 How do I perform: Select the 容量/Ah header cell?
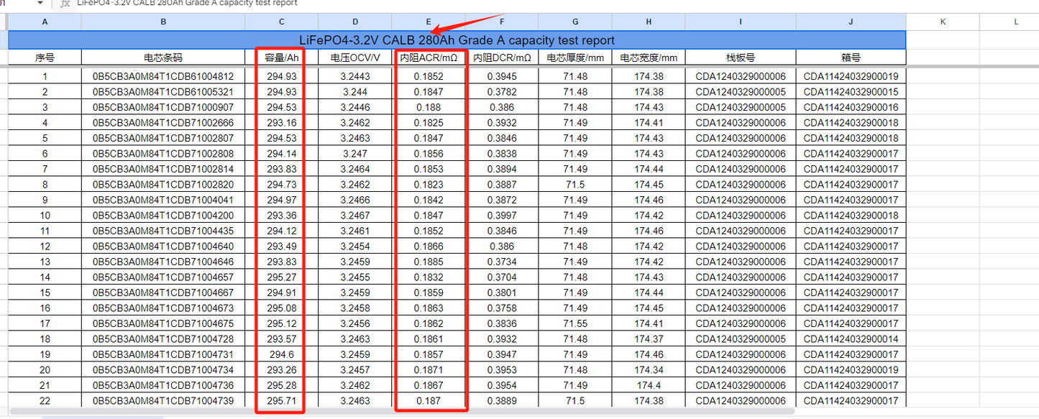coord(281,57)
